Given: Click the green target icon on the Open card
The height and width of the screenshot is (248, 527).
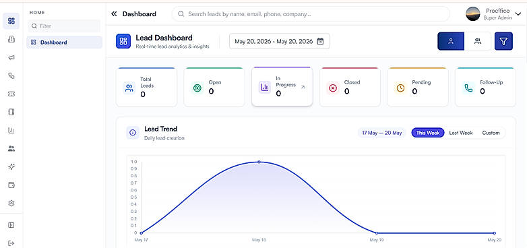Looking at the screenshot, I should pos(197,88).
